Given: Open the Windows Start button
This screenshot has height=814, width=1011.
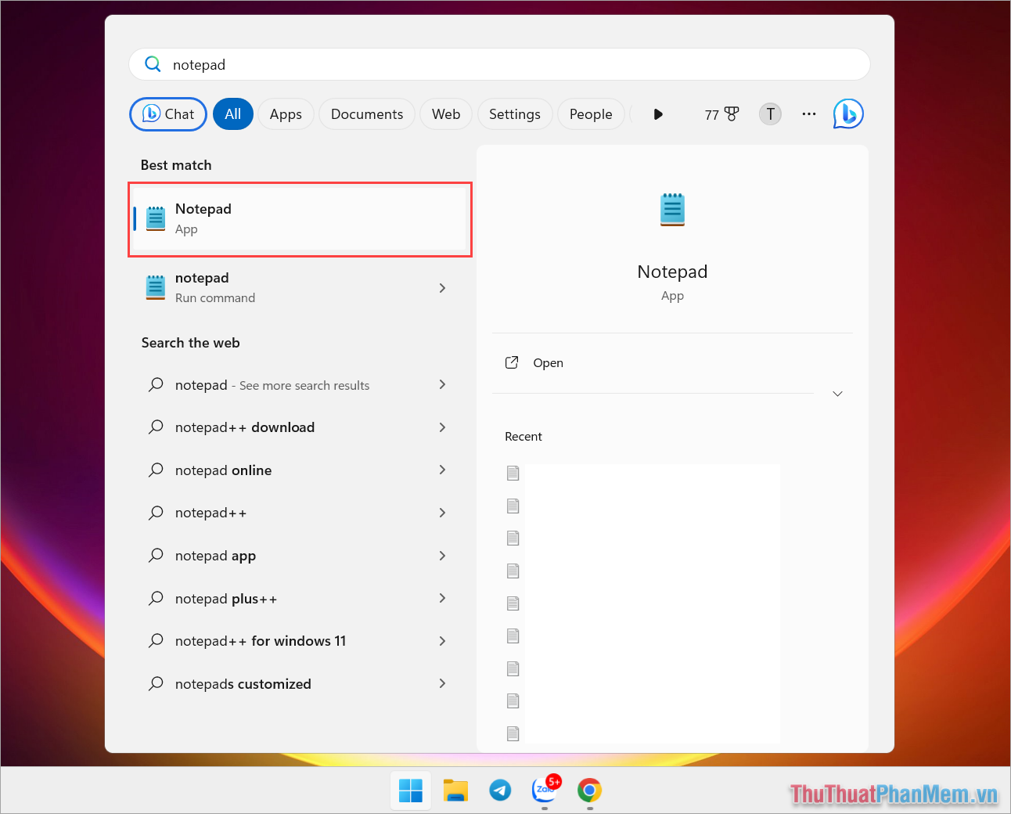Looking at the screenshot, I should [x=410, y=791].
